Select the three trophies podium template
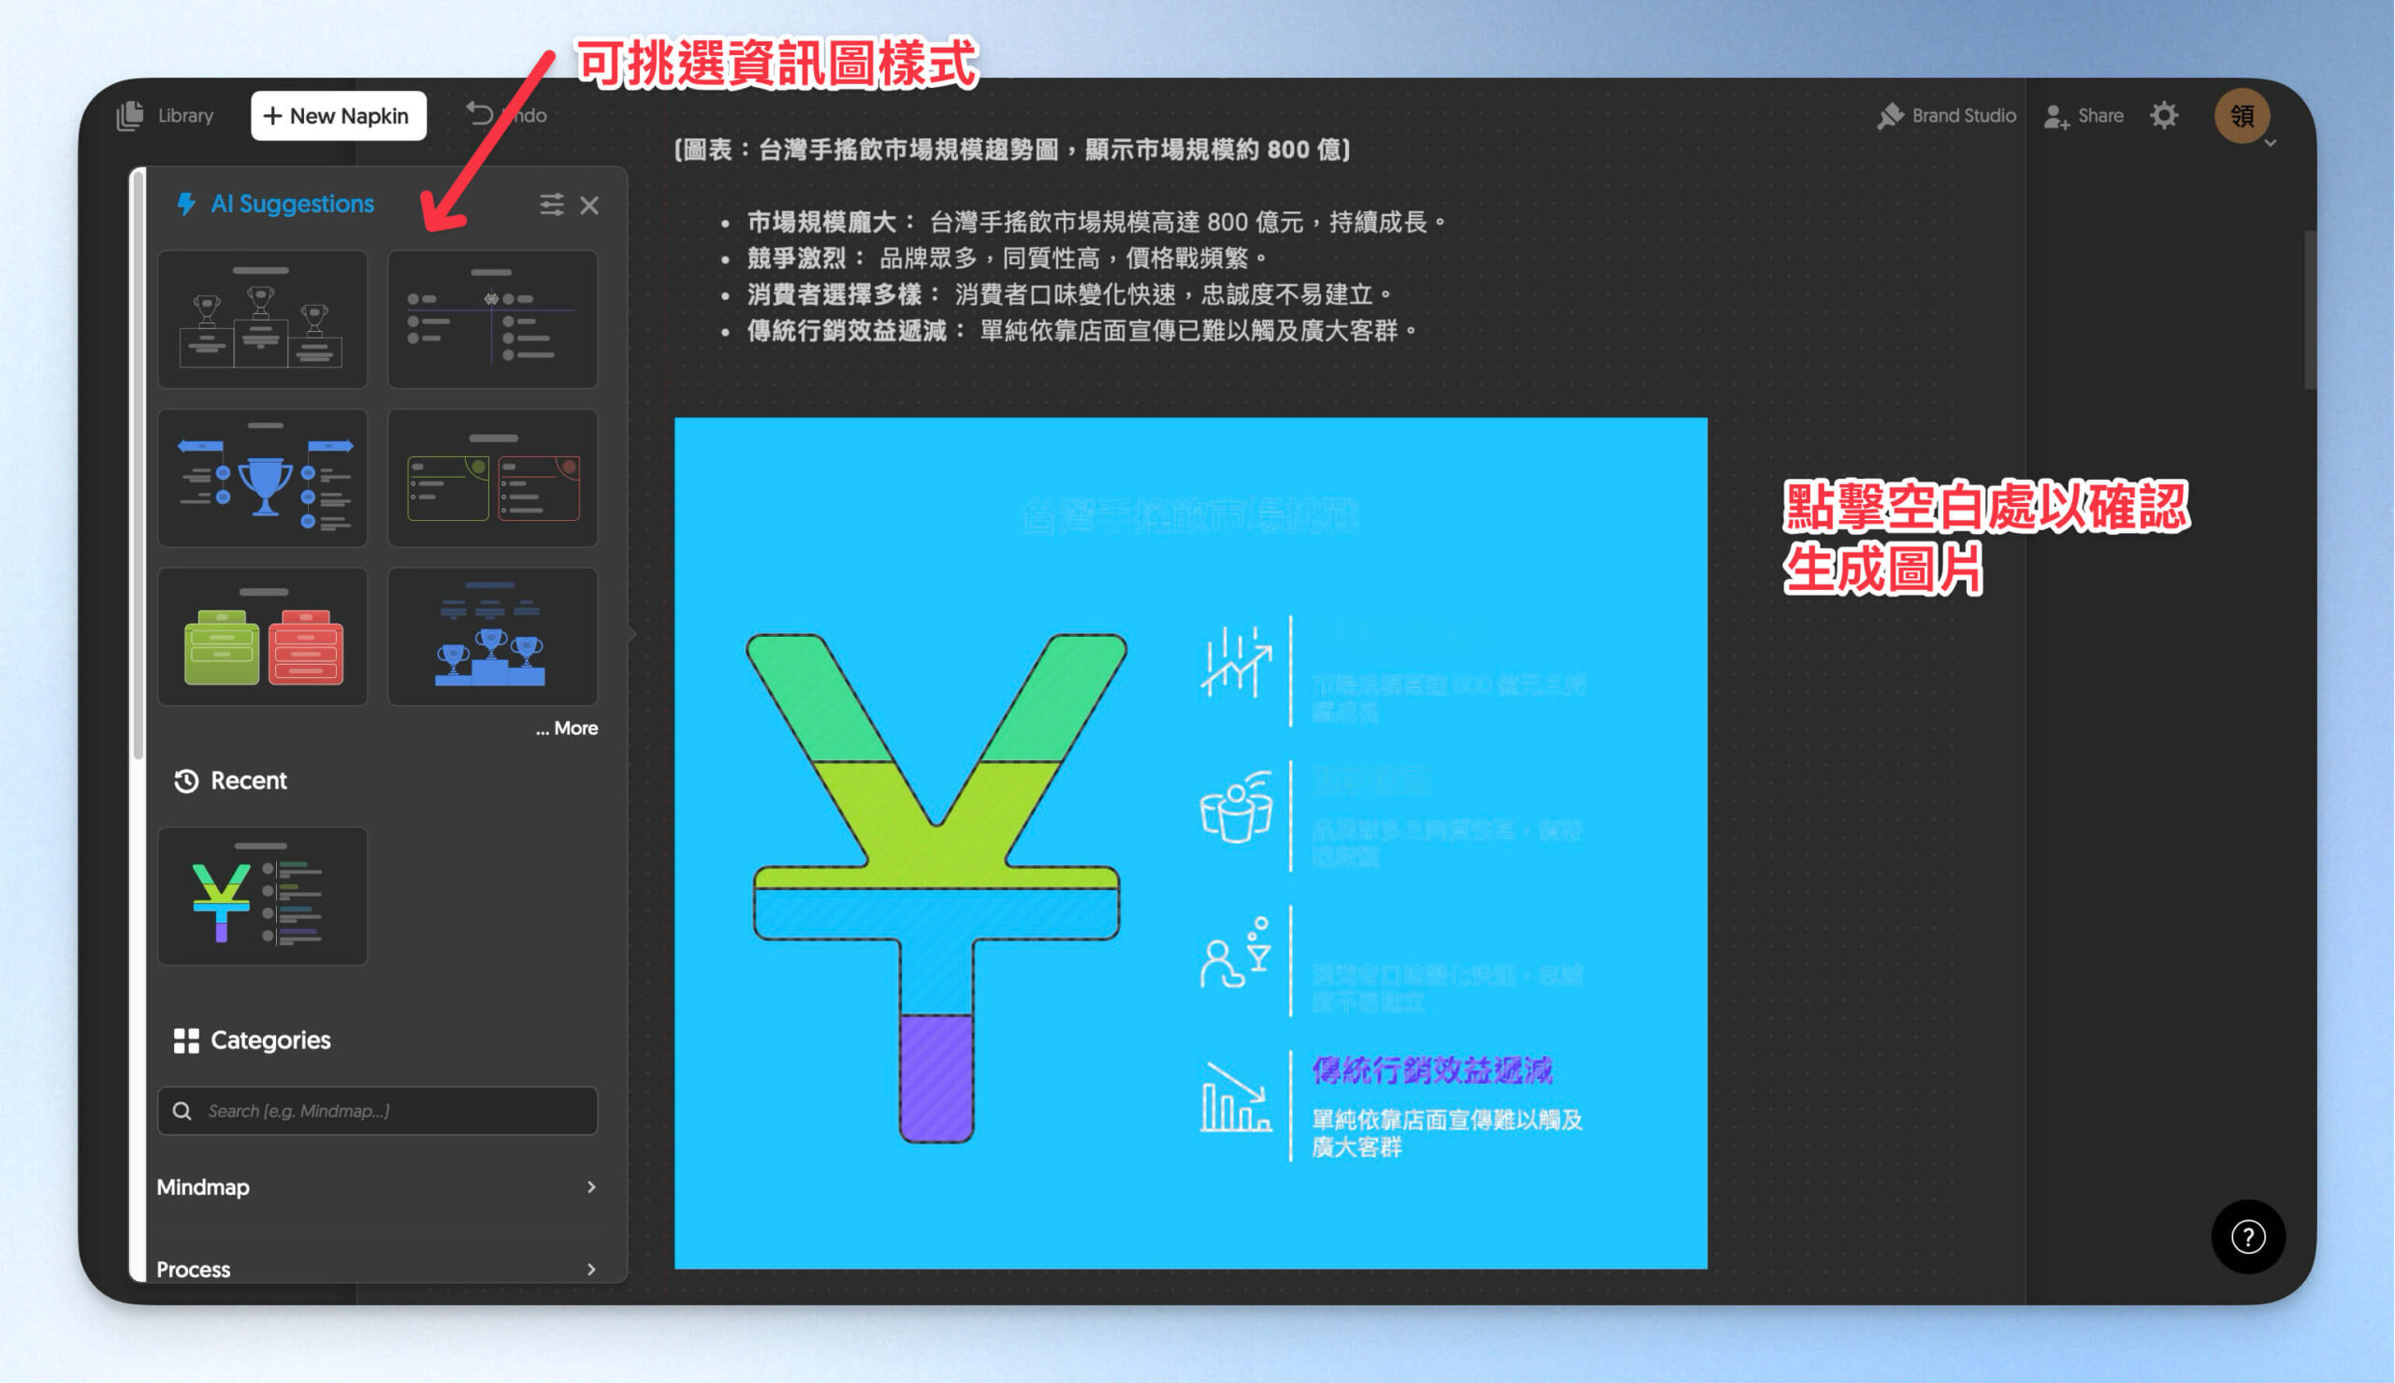This screenshot has height=1383, width=2395. [262, 319]
